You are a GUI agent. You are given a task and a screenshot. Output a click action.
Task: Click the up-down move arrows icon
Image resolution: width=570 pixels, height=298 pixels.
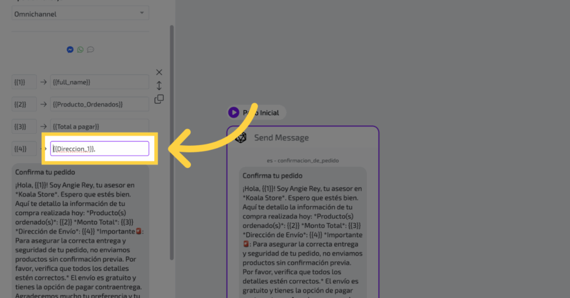pyautogui.click(x=159, y=86)
